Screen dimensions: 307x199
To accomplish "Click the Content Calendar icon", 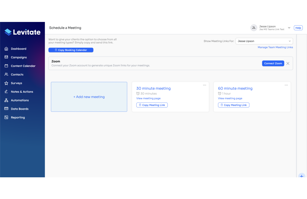I will [6, 66].
